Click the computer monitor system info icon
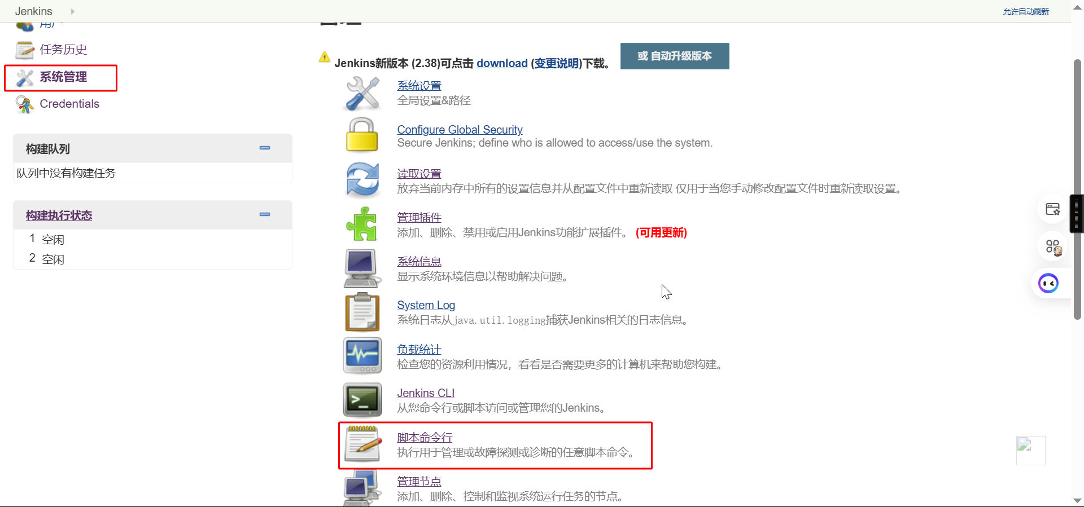The width and height of the screenshot is (1084, 507). point(361,268)
